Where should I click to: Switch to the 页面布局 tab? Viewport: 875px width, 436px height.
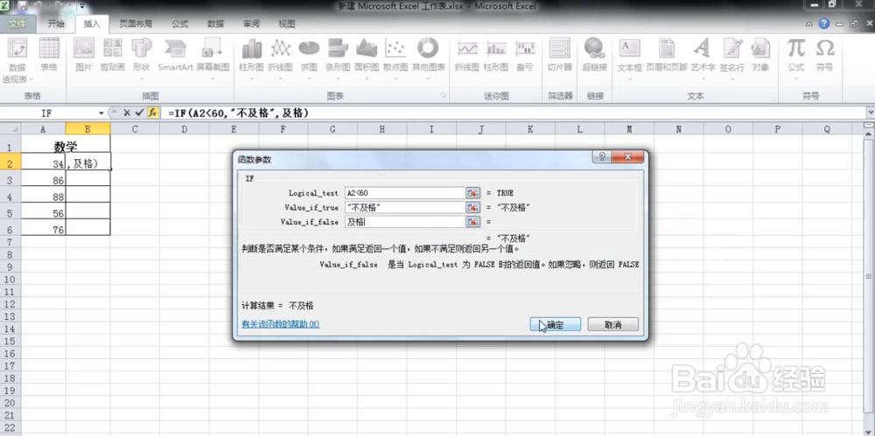click(136, 24)
